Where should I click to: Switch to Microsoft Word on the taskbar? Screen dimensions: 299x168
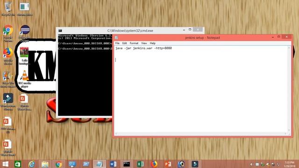[113, 164]
